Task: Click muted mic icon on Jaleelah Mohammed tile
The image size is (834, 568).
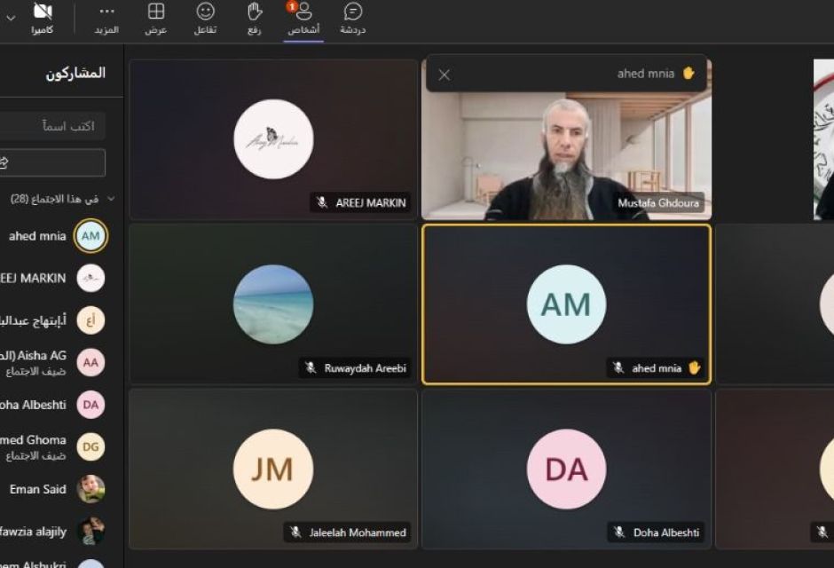Action: [x=295, y=532]
